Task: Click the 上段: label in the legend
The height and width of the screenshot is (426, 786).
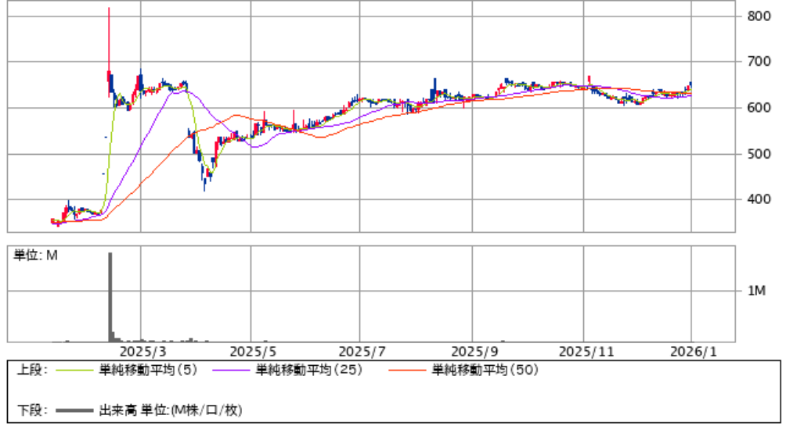Action: [32, 371]
